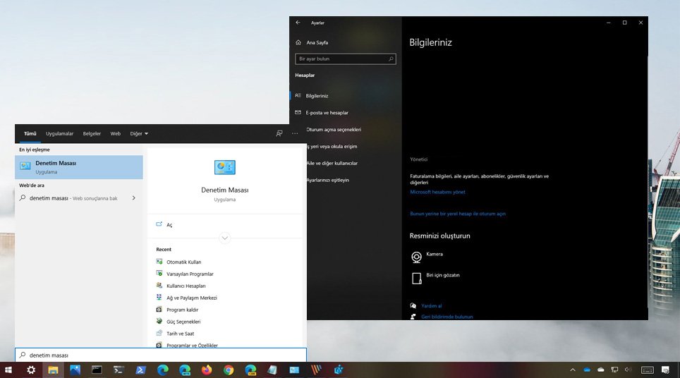Open the Kamera option to take picture
Screen dimensions: 680x378
(417, 256)
